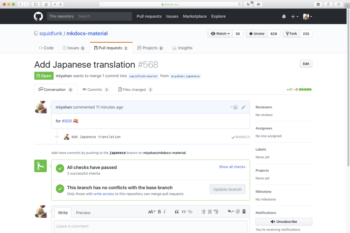Switch to the Files changed tab
The height and width of the screenshot is (233, 350).
point(135,90)
